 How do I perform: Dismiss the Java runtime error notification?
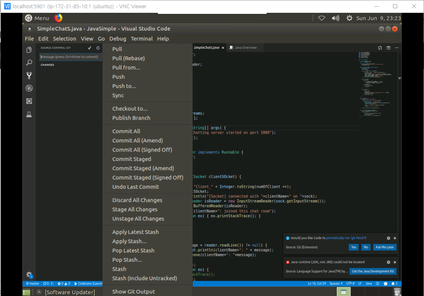(395, 262)
